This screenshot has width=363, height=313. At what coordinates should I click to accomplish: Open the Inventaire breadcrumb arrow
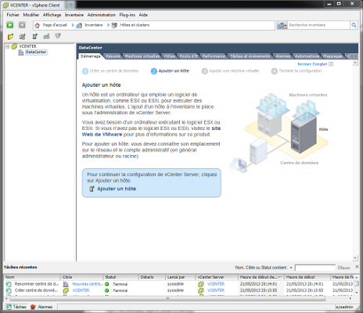tap(108, 25)
